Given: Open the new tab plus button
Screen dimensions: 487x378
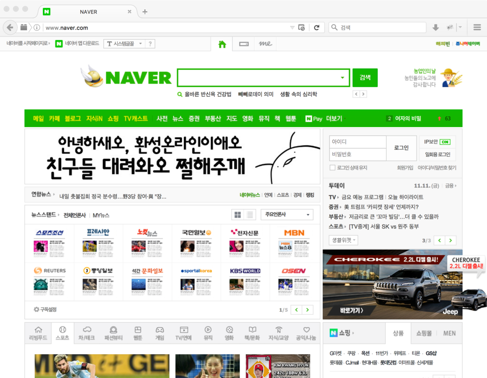Looking at the screenshot, I should point(145,12).
